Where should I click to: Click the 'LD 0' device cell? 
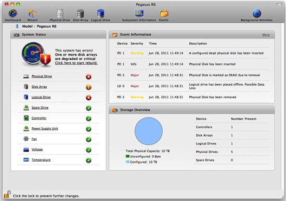tap(121, 86)
